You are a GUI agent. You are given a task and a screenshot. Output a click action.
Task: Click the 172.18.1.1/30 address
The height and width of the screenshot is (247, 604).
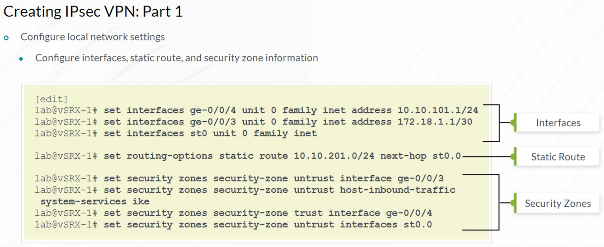(x=435, y=122)
